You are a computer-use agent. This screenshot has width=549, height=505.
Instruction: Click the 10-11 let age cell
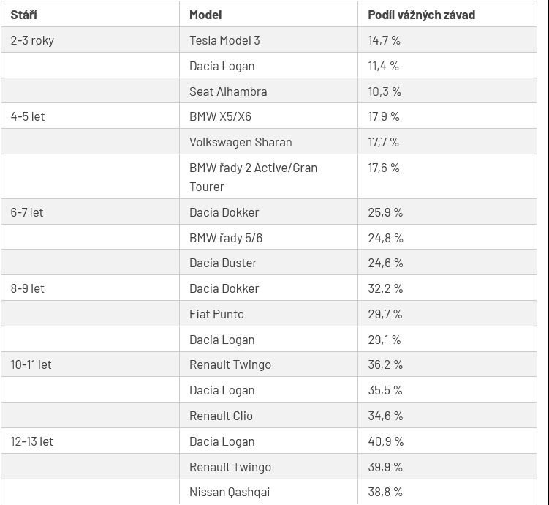(x=91, y=364)
